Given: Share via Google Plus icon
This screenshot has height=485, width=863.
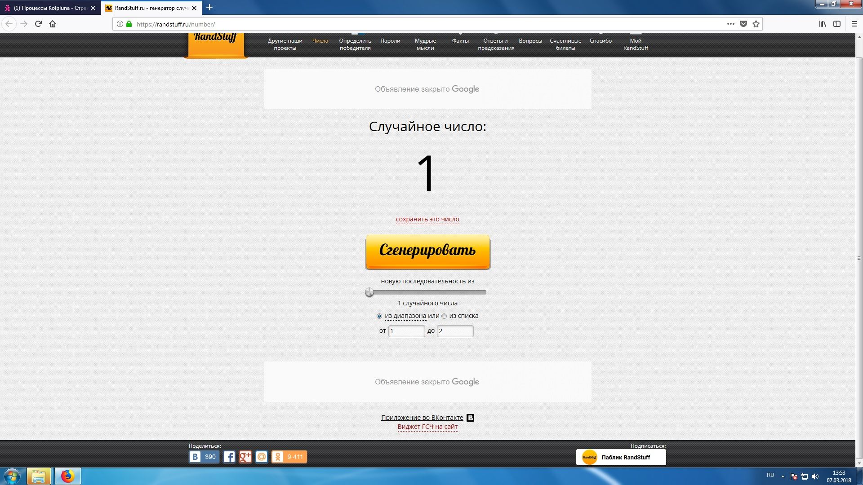Looking at the screenshot, I should (245, 457).
